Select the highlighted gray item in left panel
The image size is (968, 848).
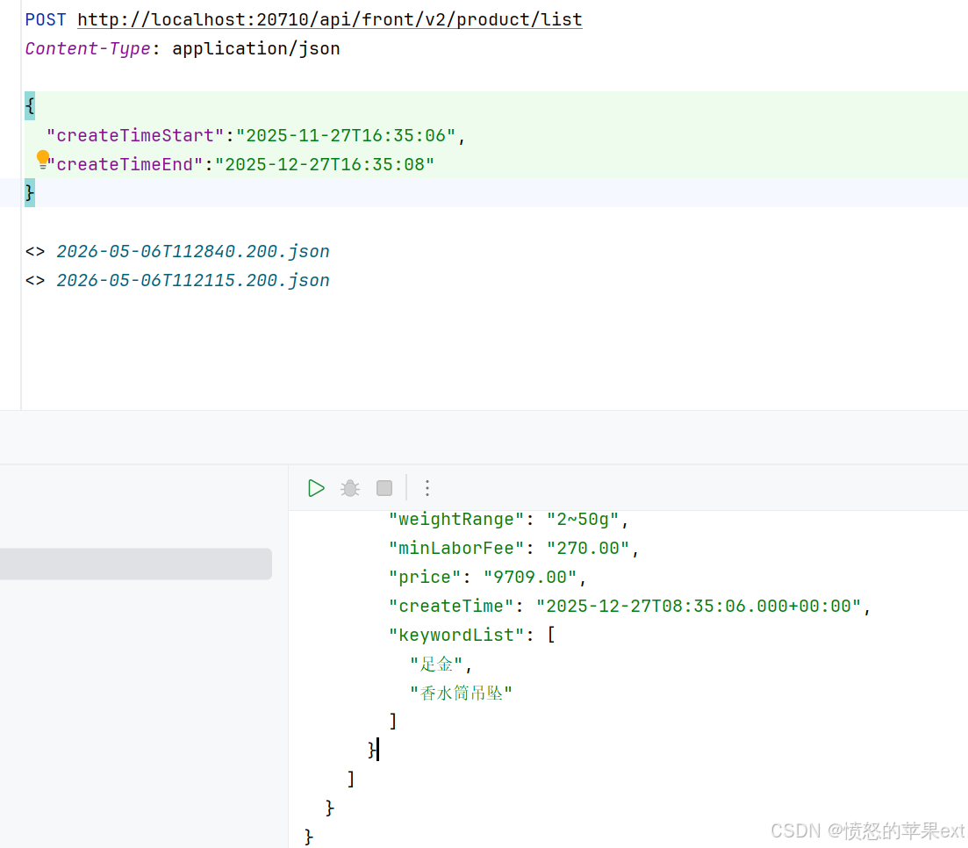click(x=136, y=564)
